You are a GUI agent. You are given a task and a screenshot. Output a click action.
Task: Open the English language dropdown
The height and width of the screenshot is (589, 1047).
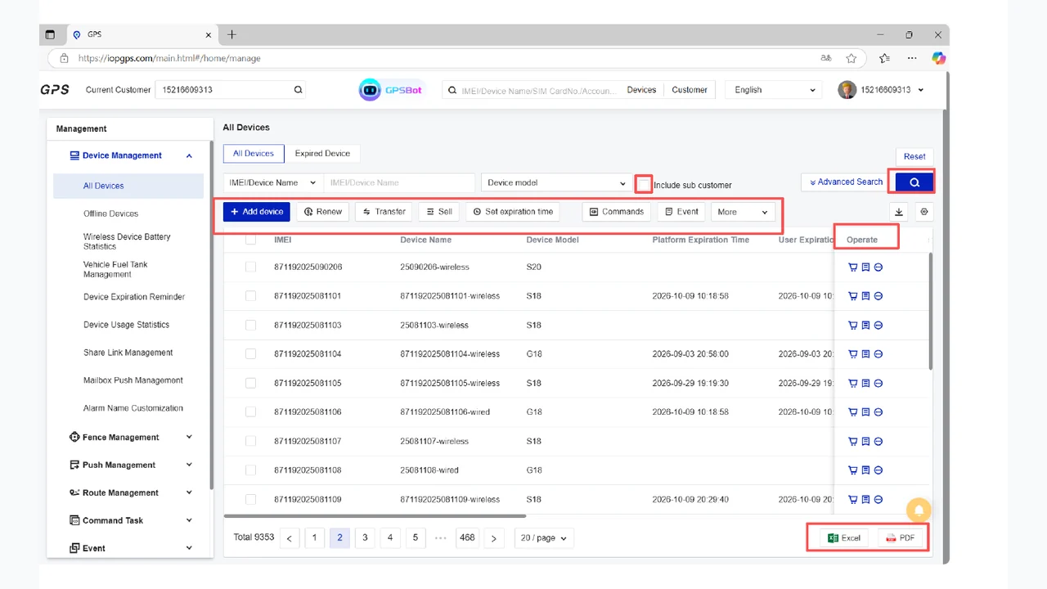775,90
